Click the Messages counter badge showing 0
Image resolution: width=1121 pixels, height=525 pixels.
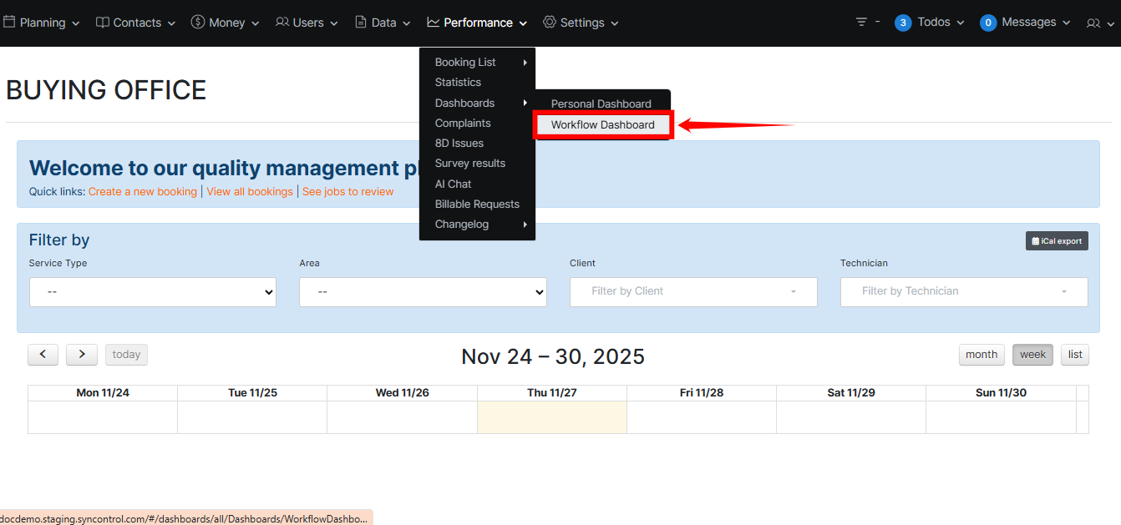tap(988, 23)
